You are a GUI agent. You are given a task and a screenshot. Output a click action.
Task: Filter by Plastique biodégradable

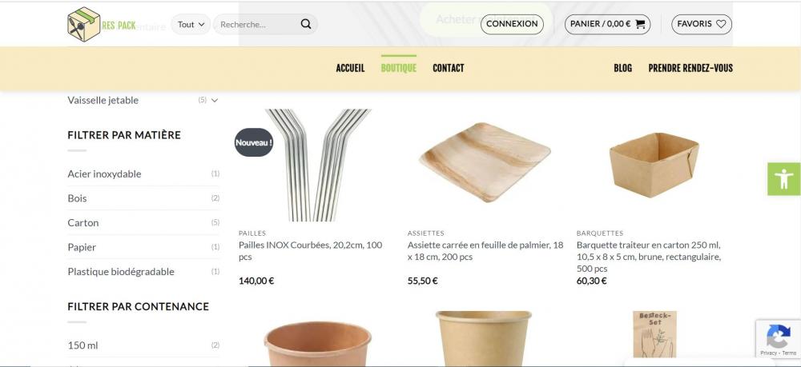click(x=121, y=272)
